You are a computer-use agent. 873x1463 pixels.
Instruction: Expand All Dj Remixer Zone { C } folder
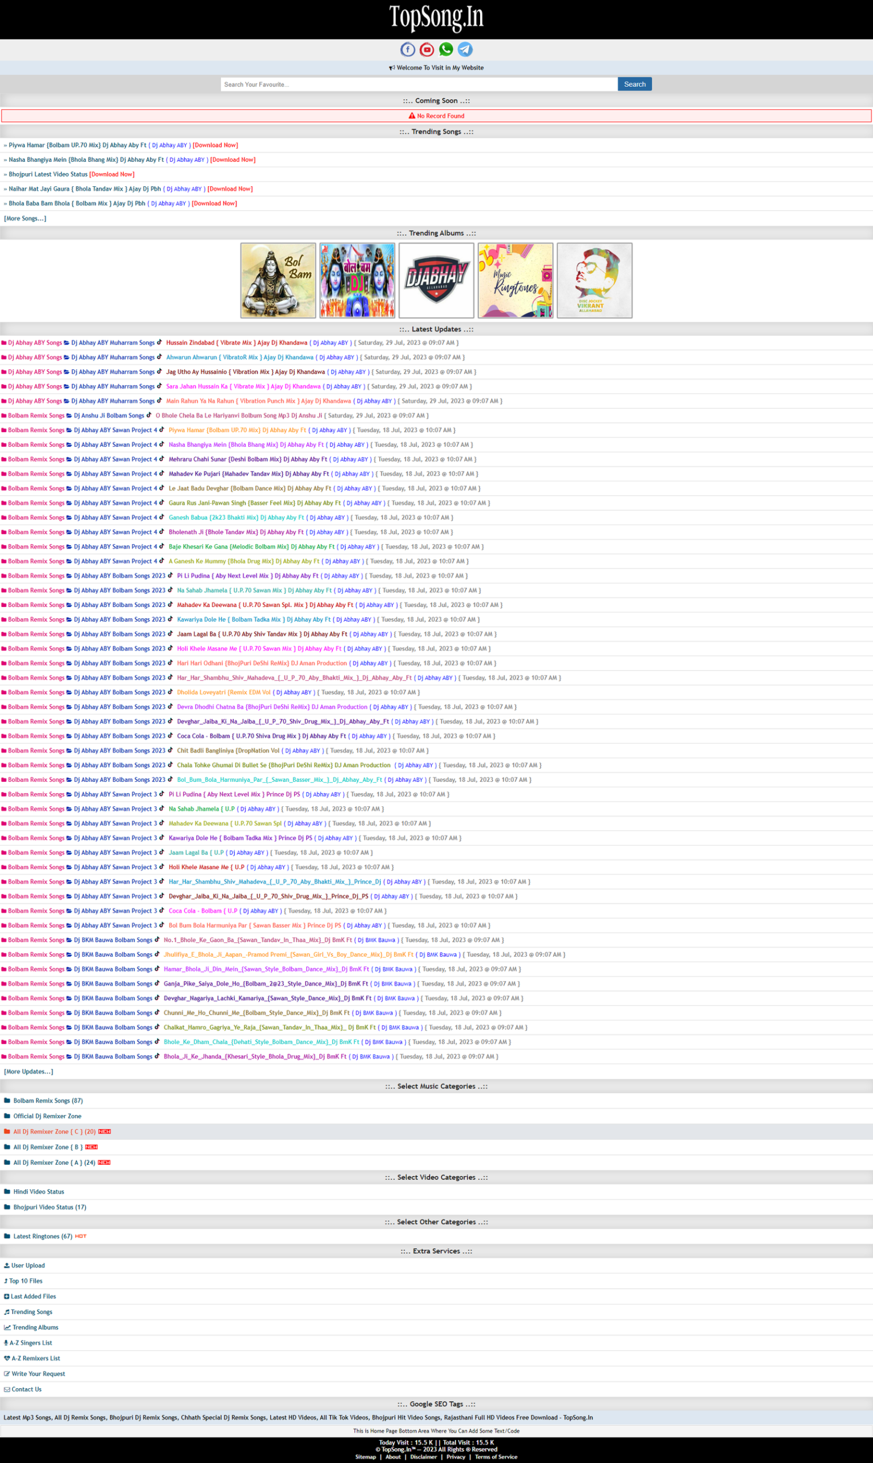pos(54,1132)
